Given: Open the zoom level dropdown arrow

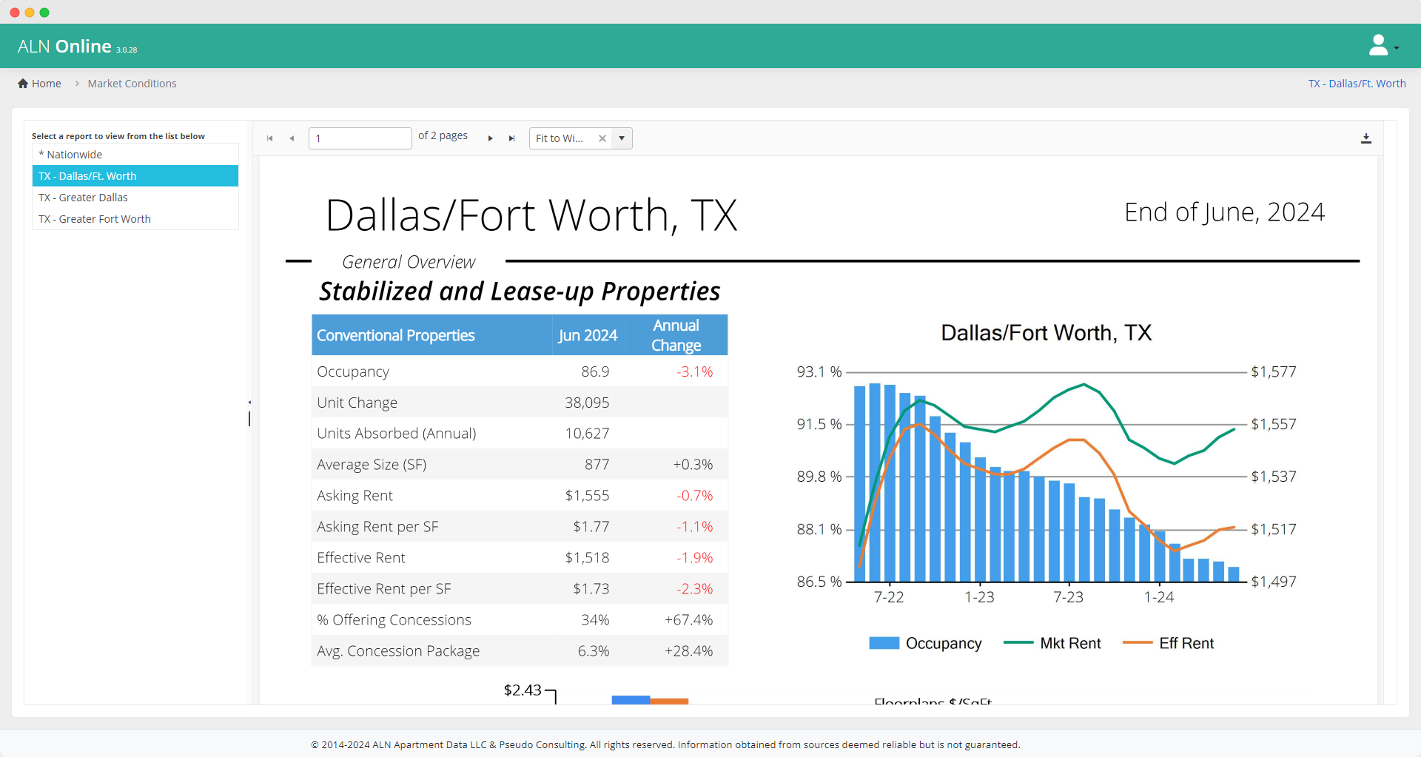Looking at the screenshot, I should coord(622,138).
